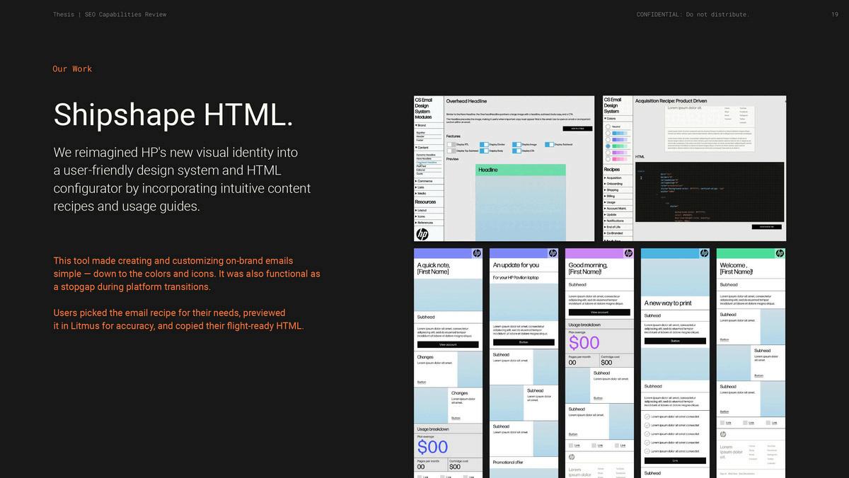The width and height of the screenshot is (849, 478).
Task: Click small HP footer logo in 'Welcome' email
Action: pyautogui.click(x=723, y=434)
